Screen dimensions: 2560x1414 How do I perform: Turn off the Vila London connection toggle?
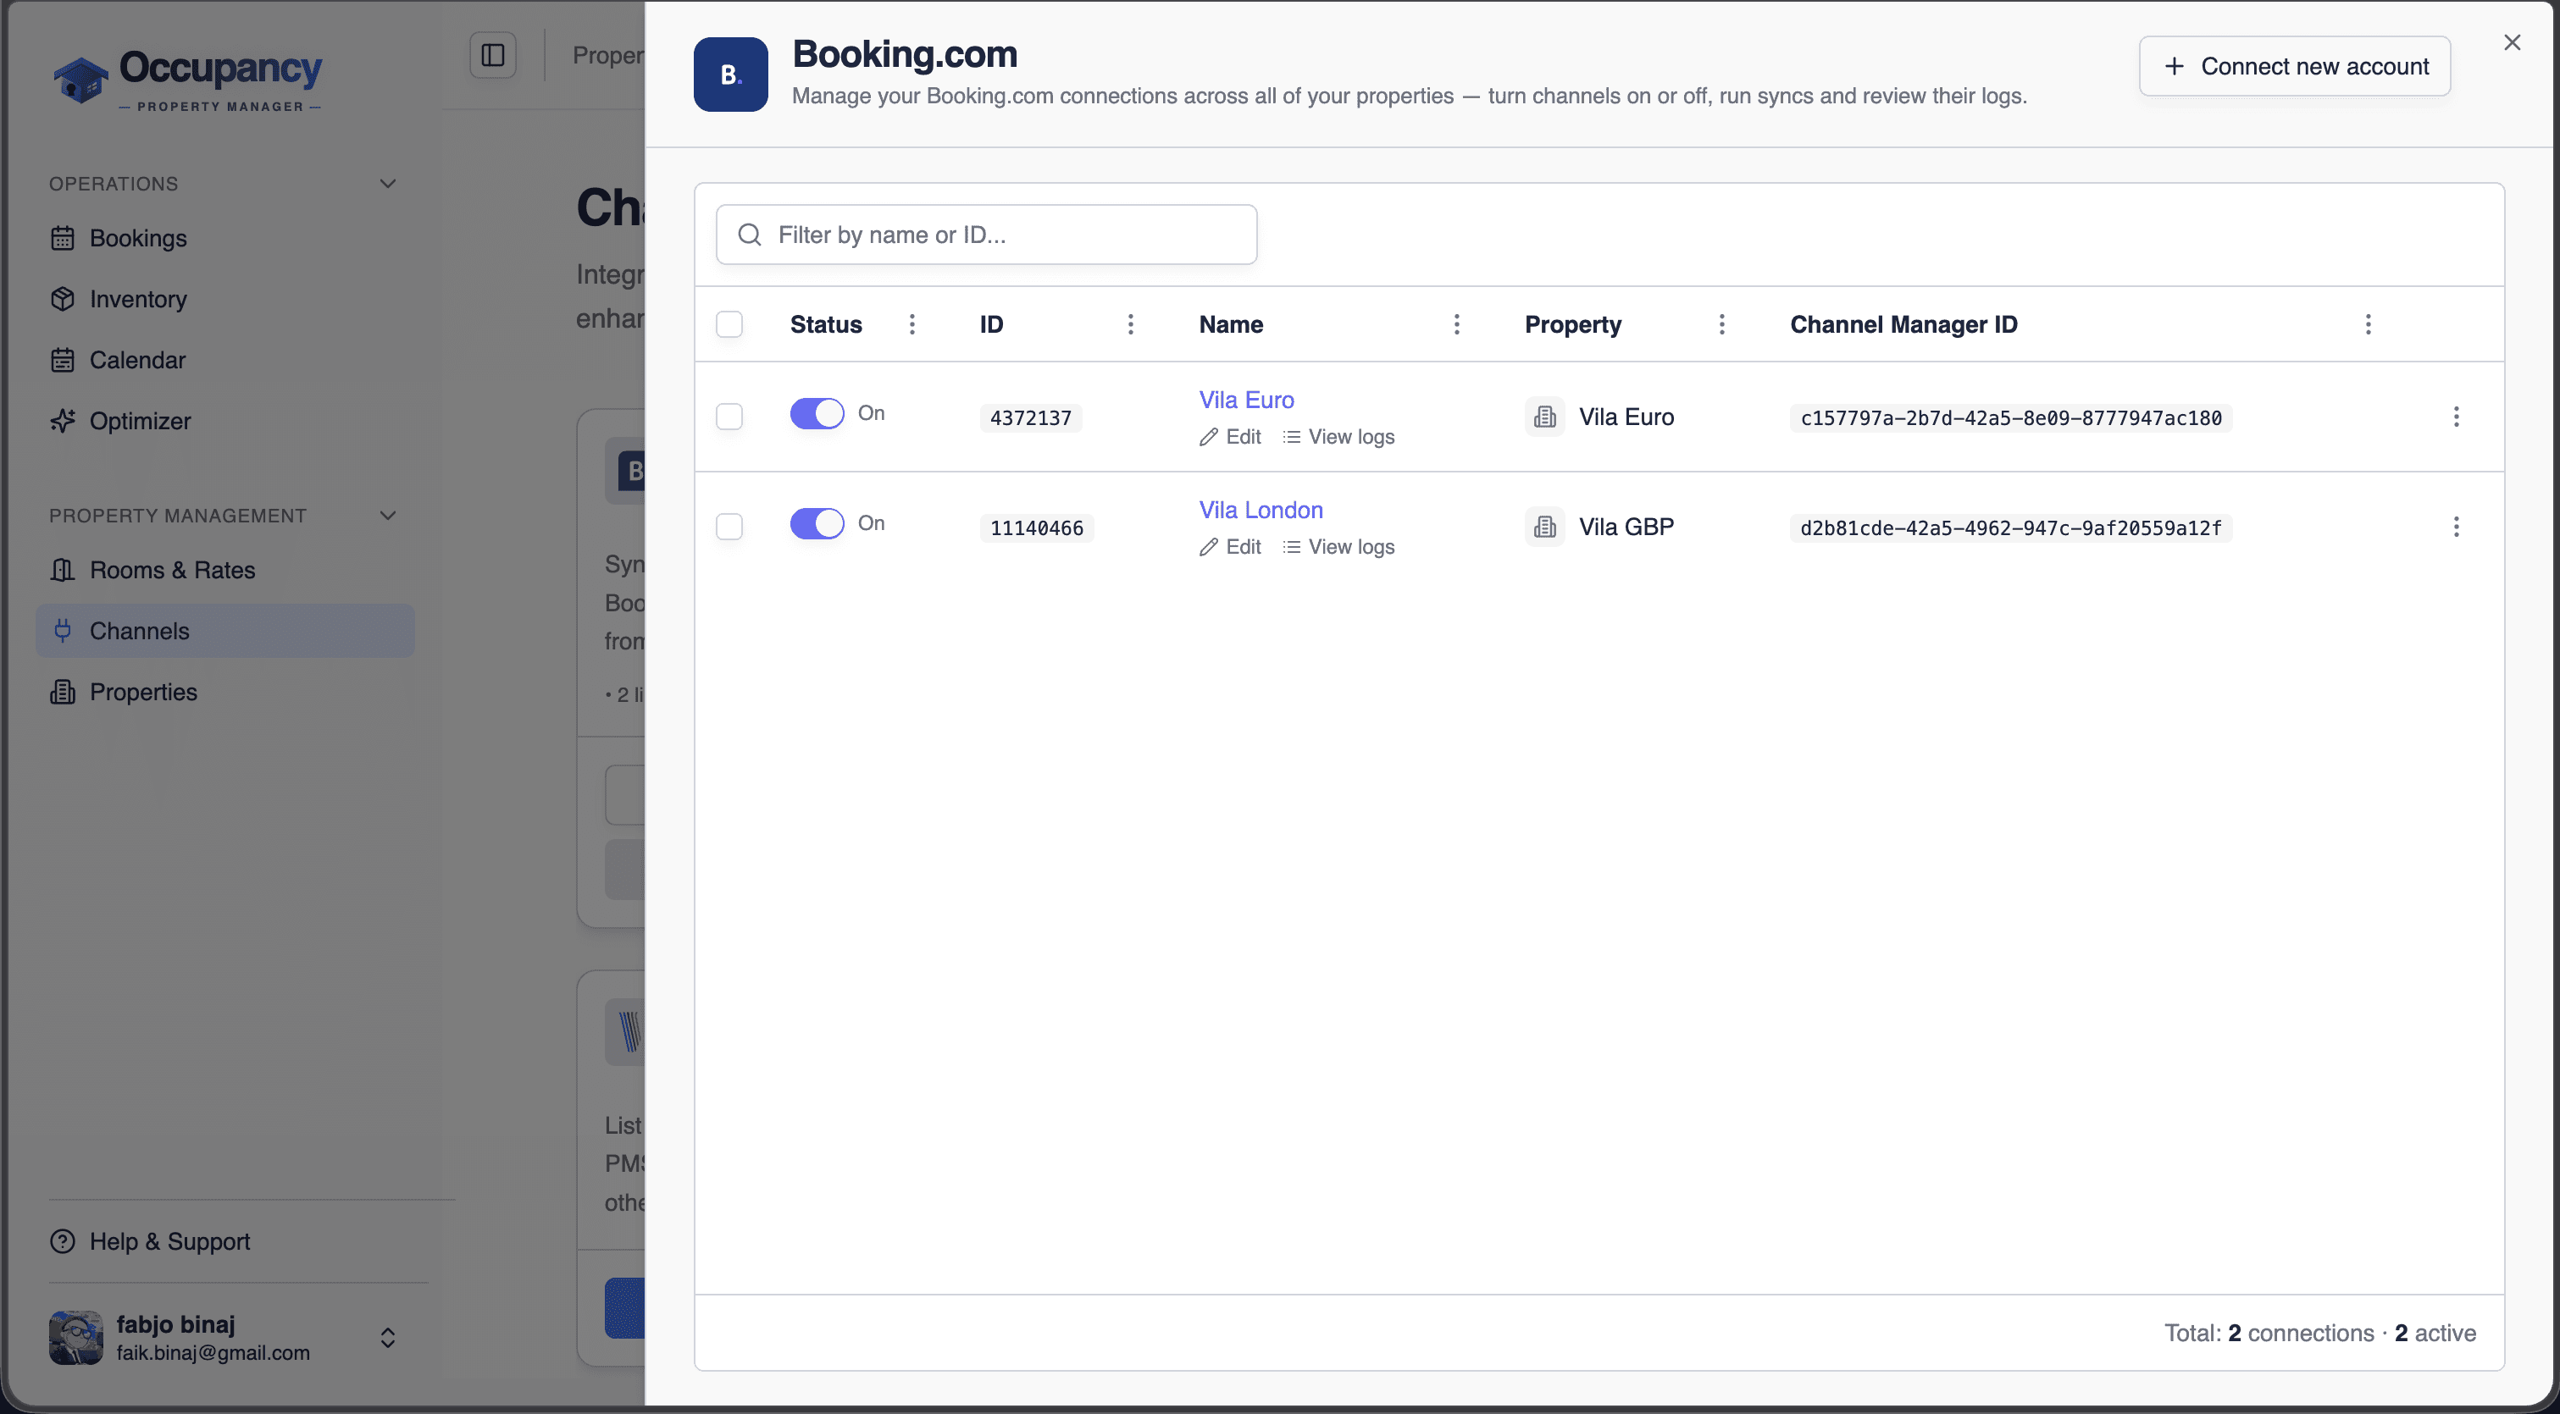pyautogui.click(x=817, y=523)
